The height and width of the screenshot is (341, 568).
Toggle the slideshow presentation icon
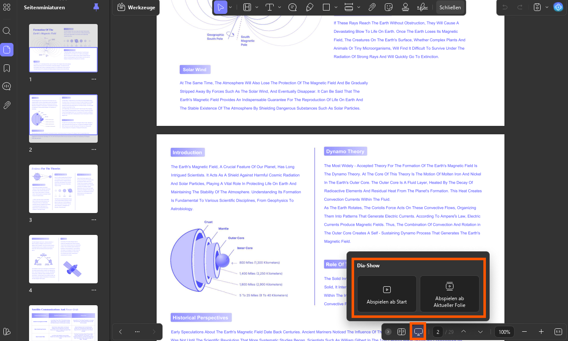click(418, 332)
